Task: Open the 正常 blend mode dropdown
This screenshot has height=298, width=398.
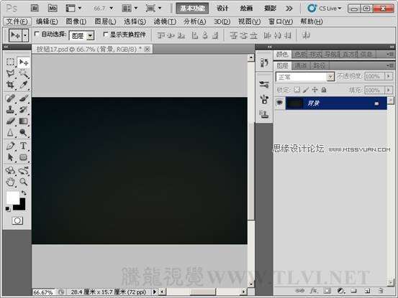Action: [305, 77]
